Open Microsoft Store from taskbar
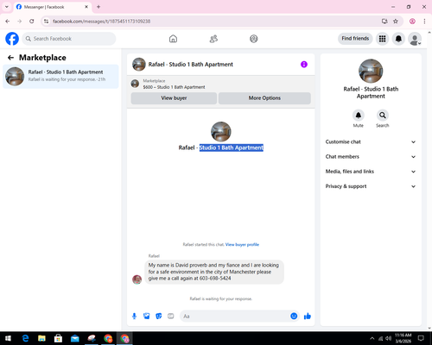432x345 pixels. 58,338
